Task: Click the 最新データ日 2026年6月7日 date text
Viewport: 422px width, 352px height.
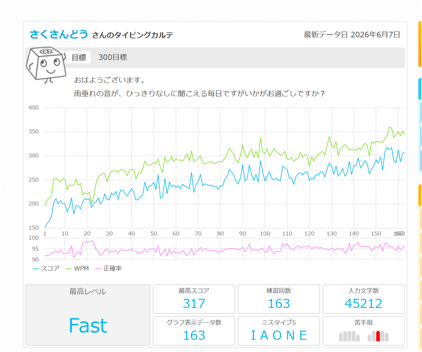Action: pos(352,35)
